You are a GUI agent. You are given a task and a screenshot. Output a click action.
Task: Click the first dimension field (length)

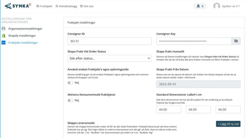169,109
